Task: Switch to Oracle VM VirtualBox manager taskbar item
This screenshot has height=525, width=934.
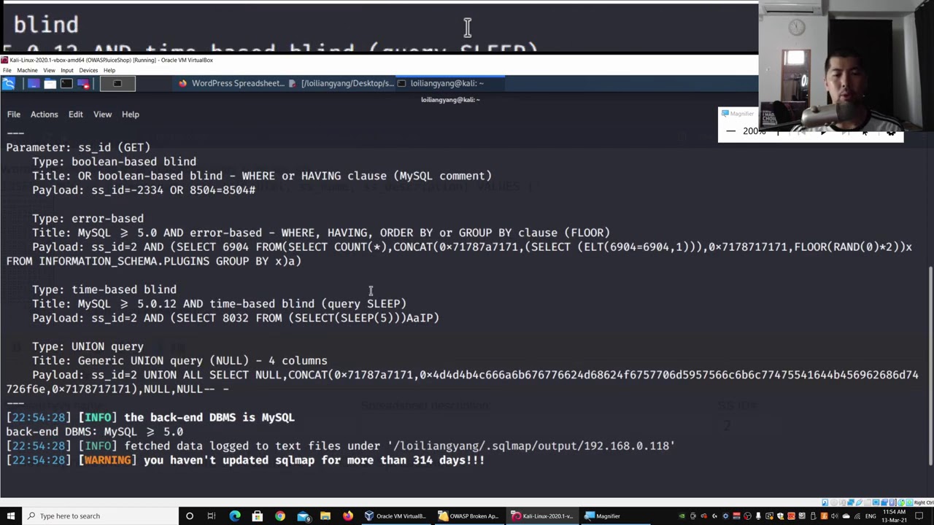Action: coord(396,516)
